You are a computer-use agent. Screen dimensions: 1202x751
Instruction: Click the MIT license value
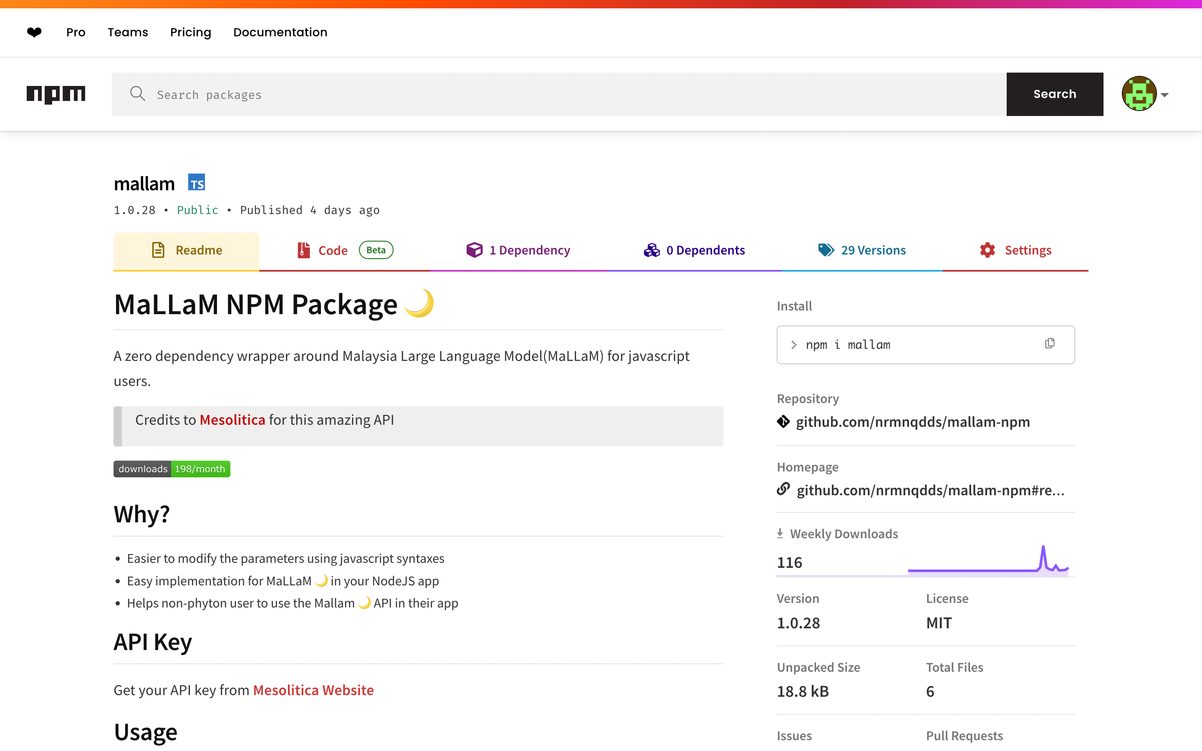tap(939, 623)
